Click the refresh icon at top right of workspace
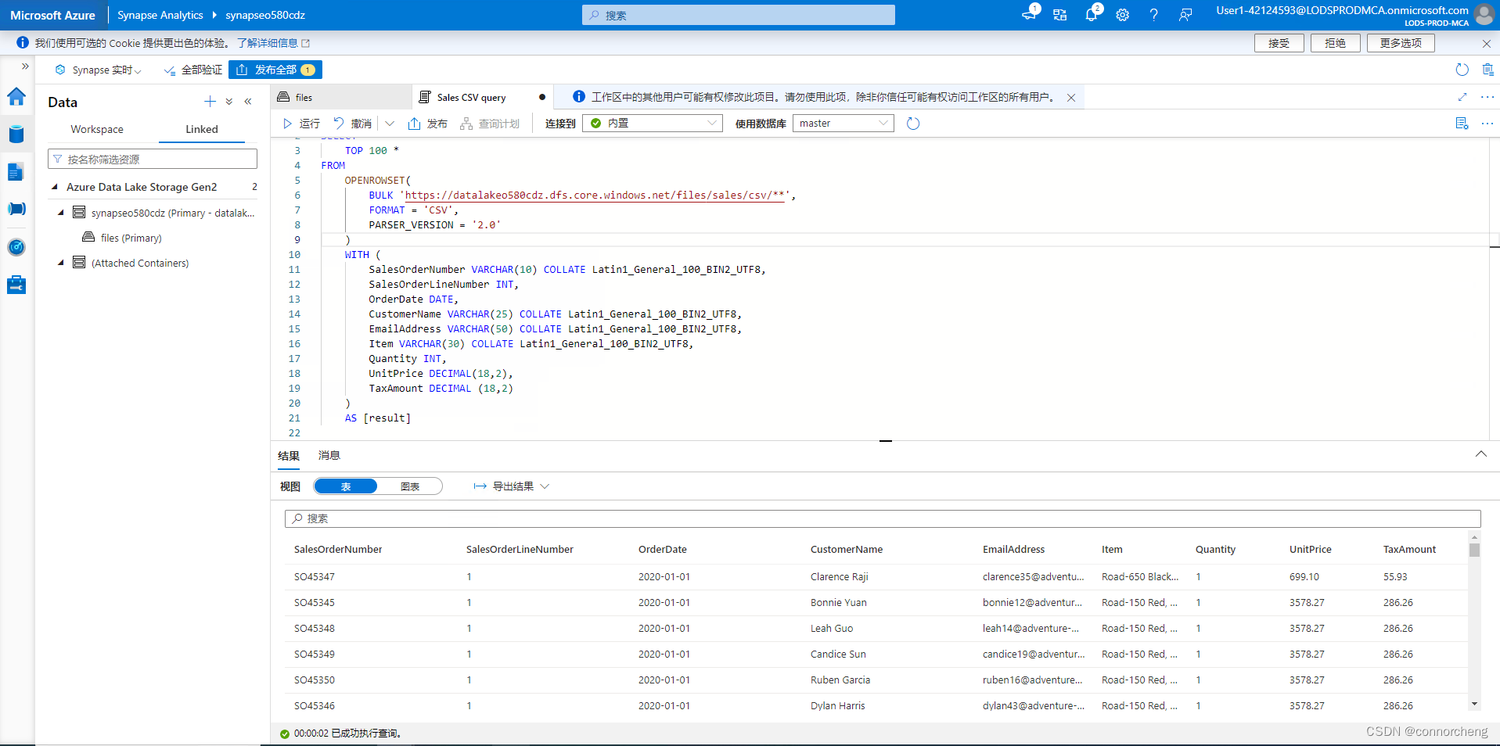This screenshot has width=1500, height=746. (x=1462, y=70)
